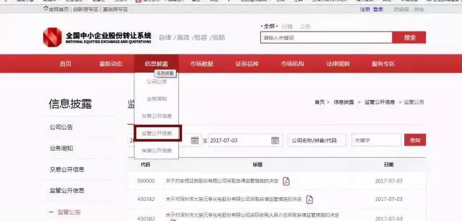Select the 行情 search scope tab
Image resolution: width=462 pixels, height=221 pixels.
pyautogui.click(x=287, y=26)
